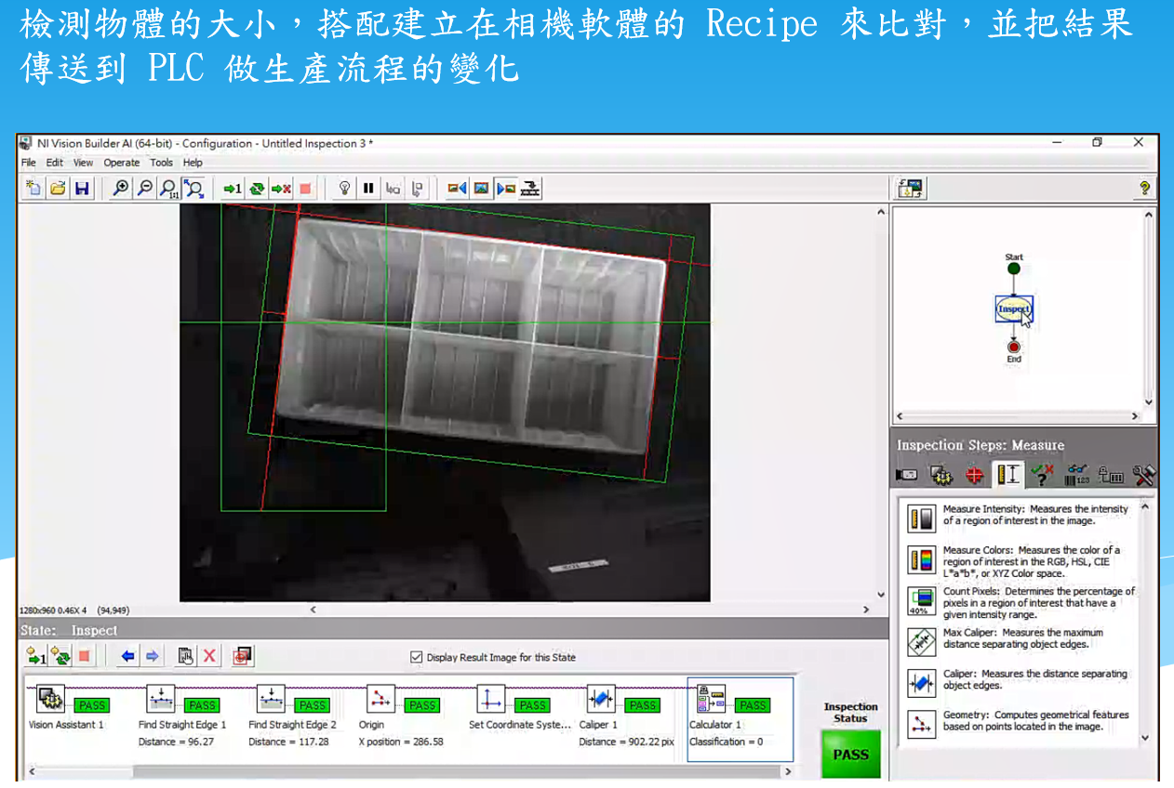Switch to the Check for Presence tab
Image resolution: width=1174 pixels, height=788 pixels.
[1042, 475]
